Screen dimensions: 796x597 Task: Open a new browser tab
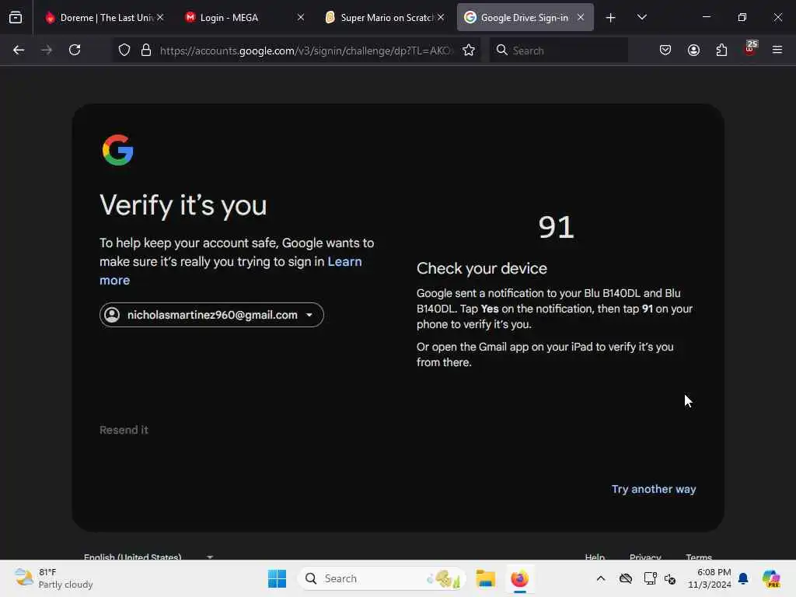[611, 18]
